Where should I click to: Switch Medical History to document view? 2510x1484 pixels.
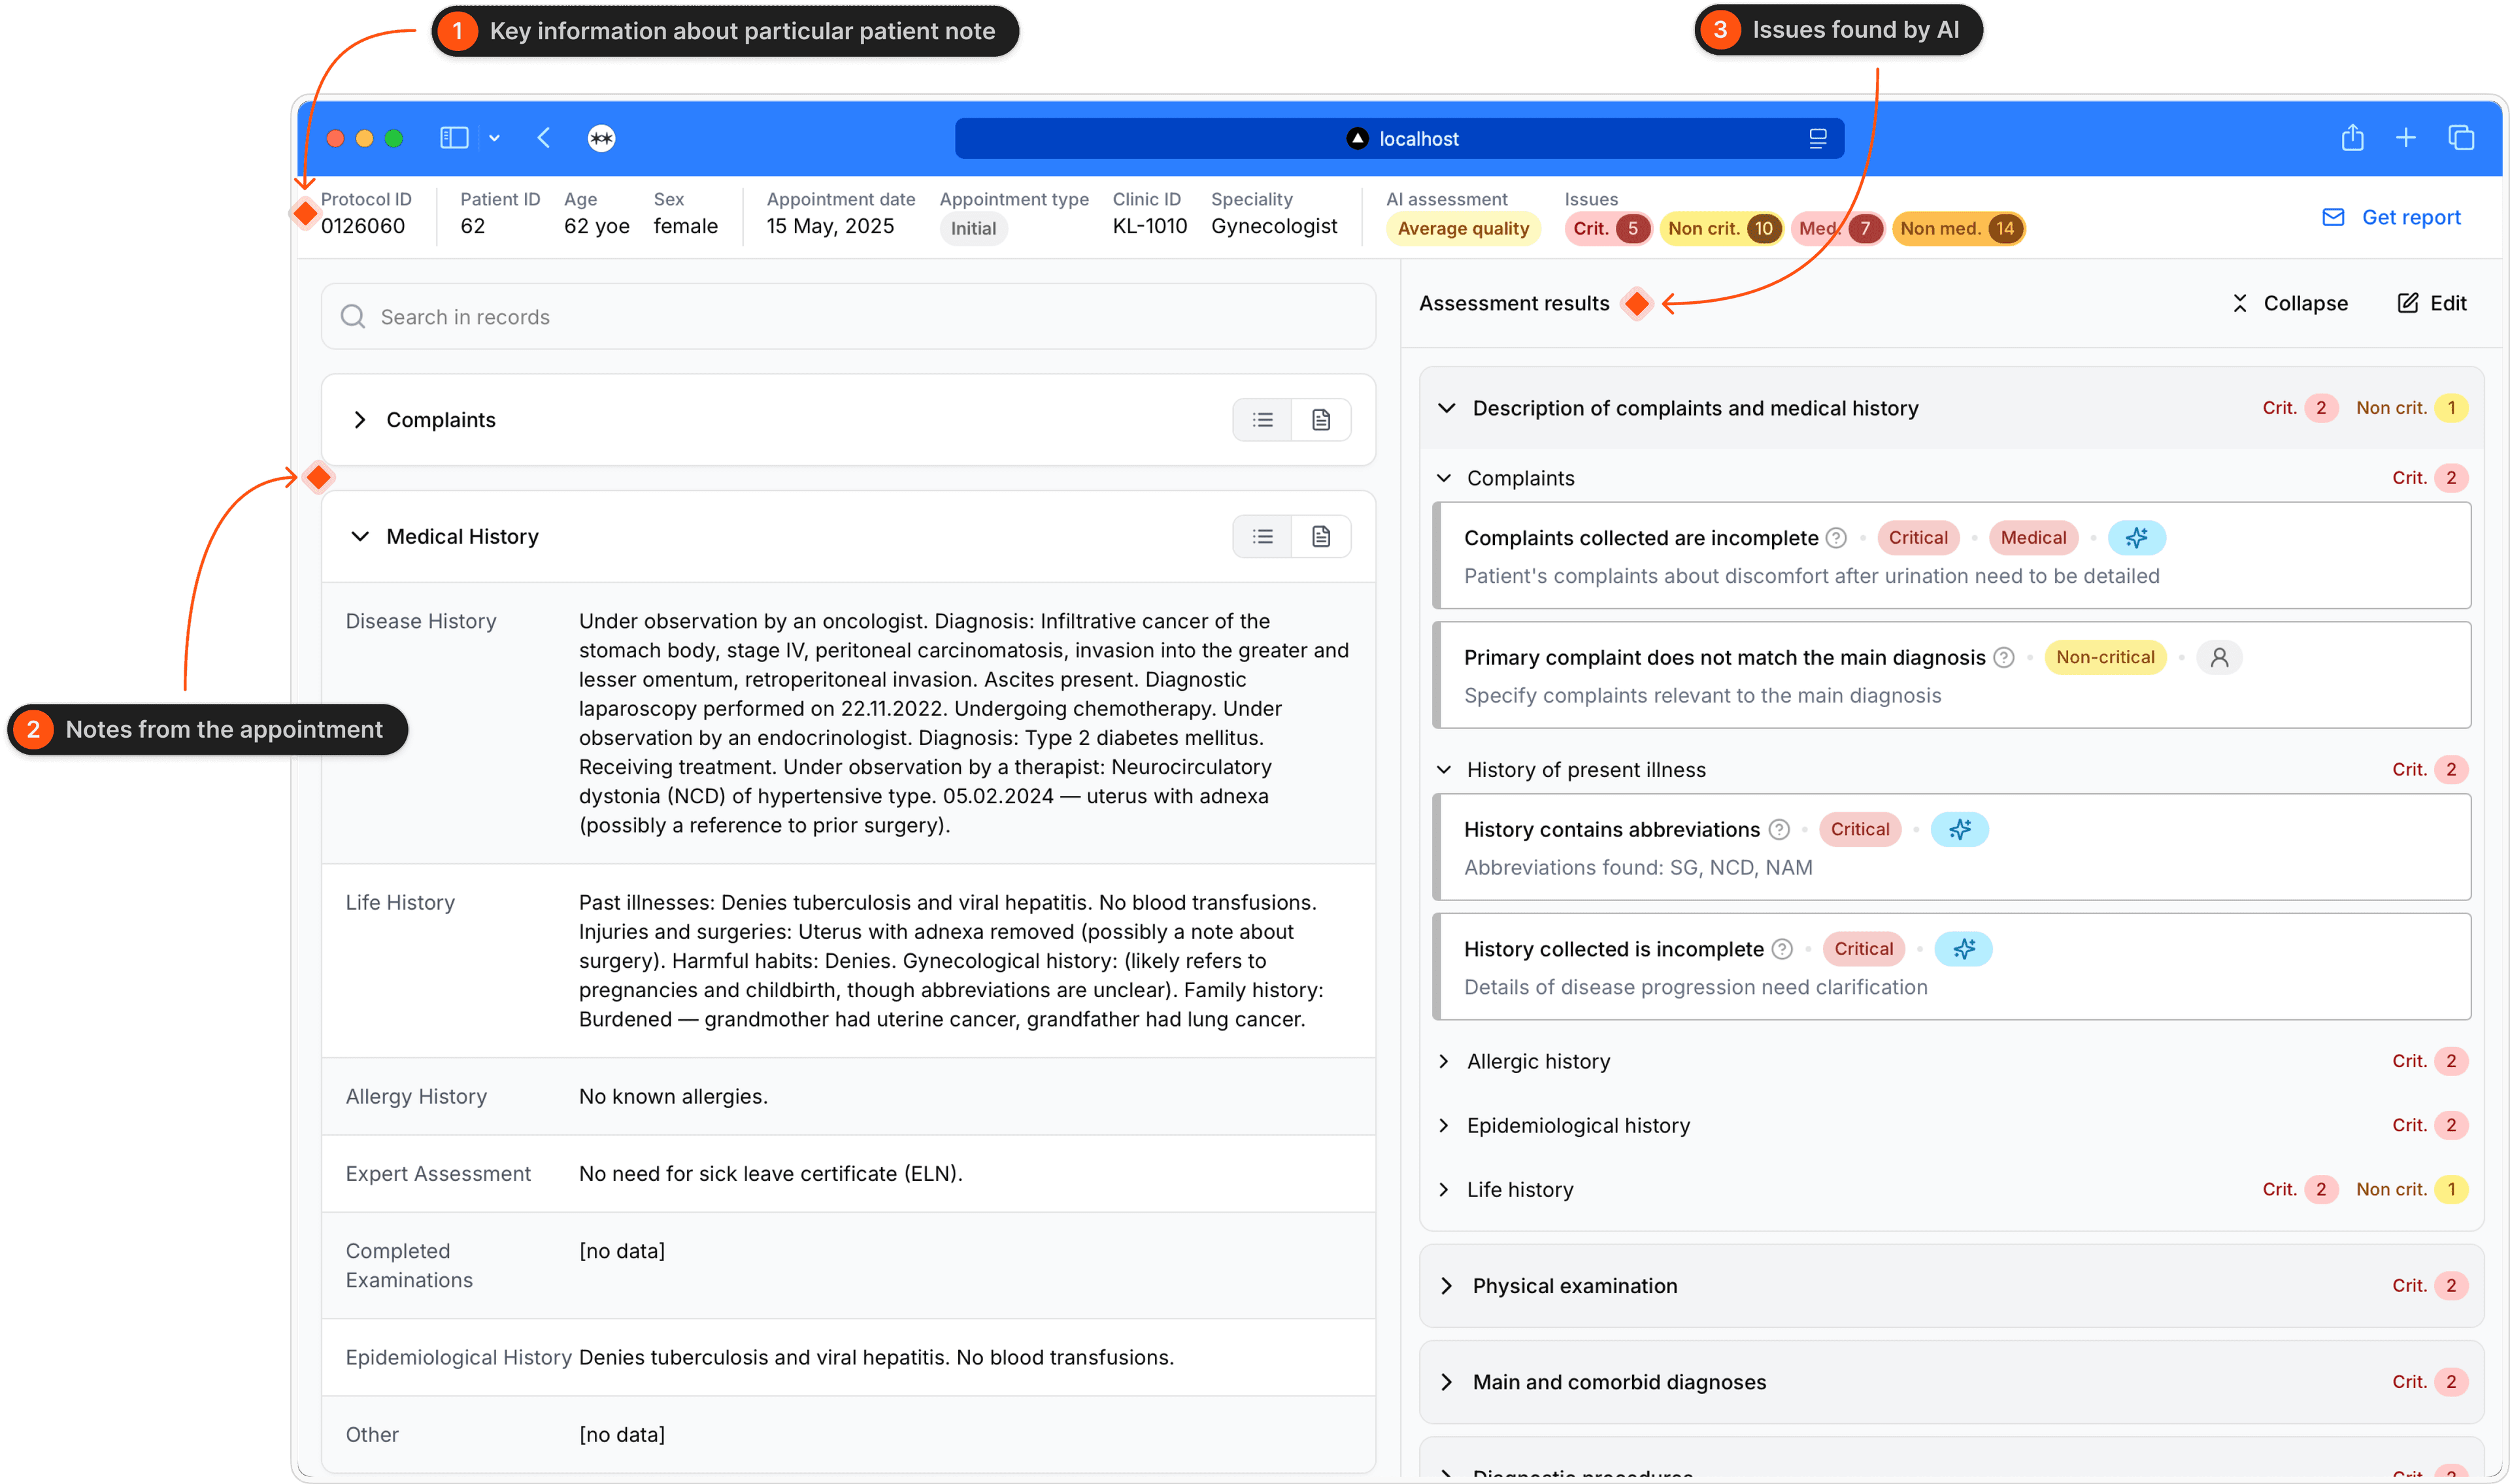pos(1321,537)
